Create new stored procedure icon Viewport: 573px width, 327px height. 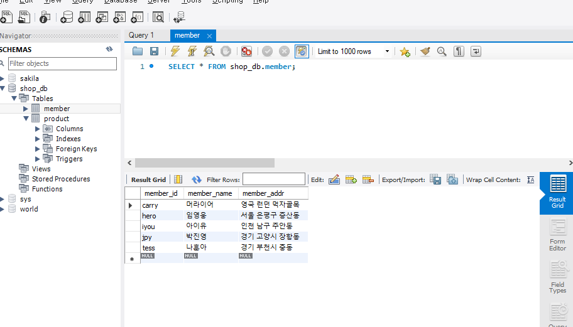coord(119,17)
